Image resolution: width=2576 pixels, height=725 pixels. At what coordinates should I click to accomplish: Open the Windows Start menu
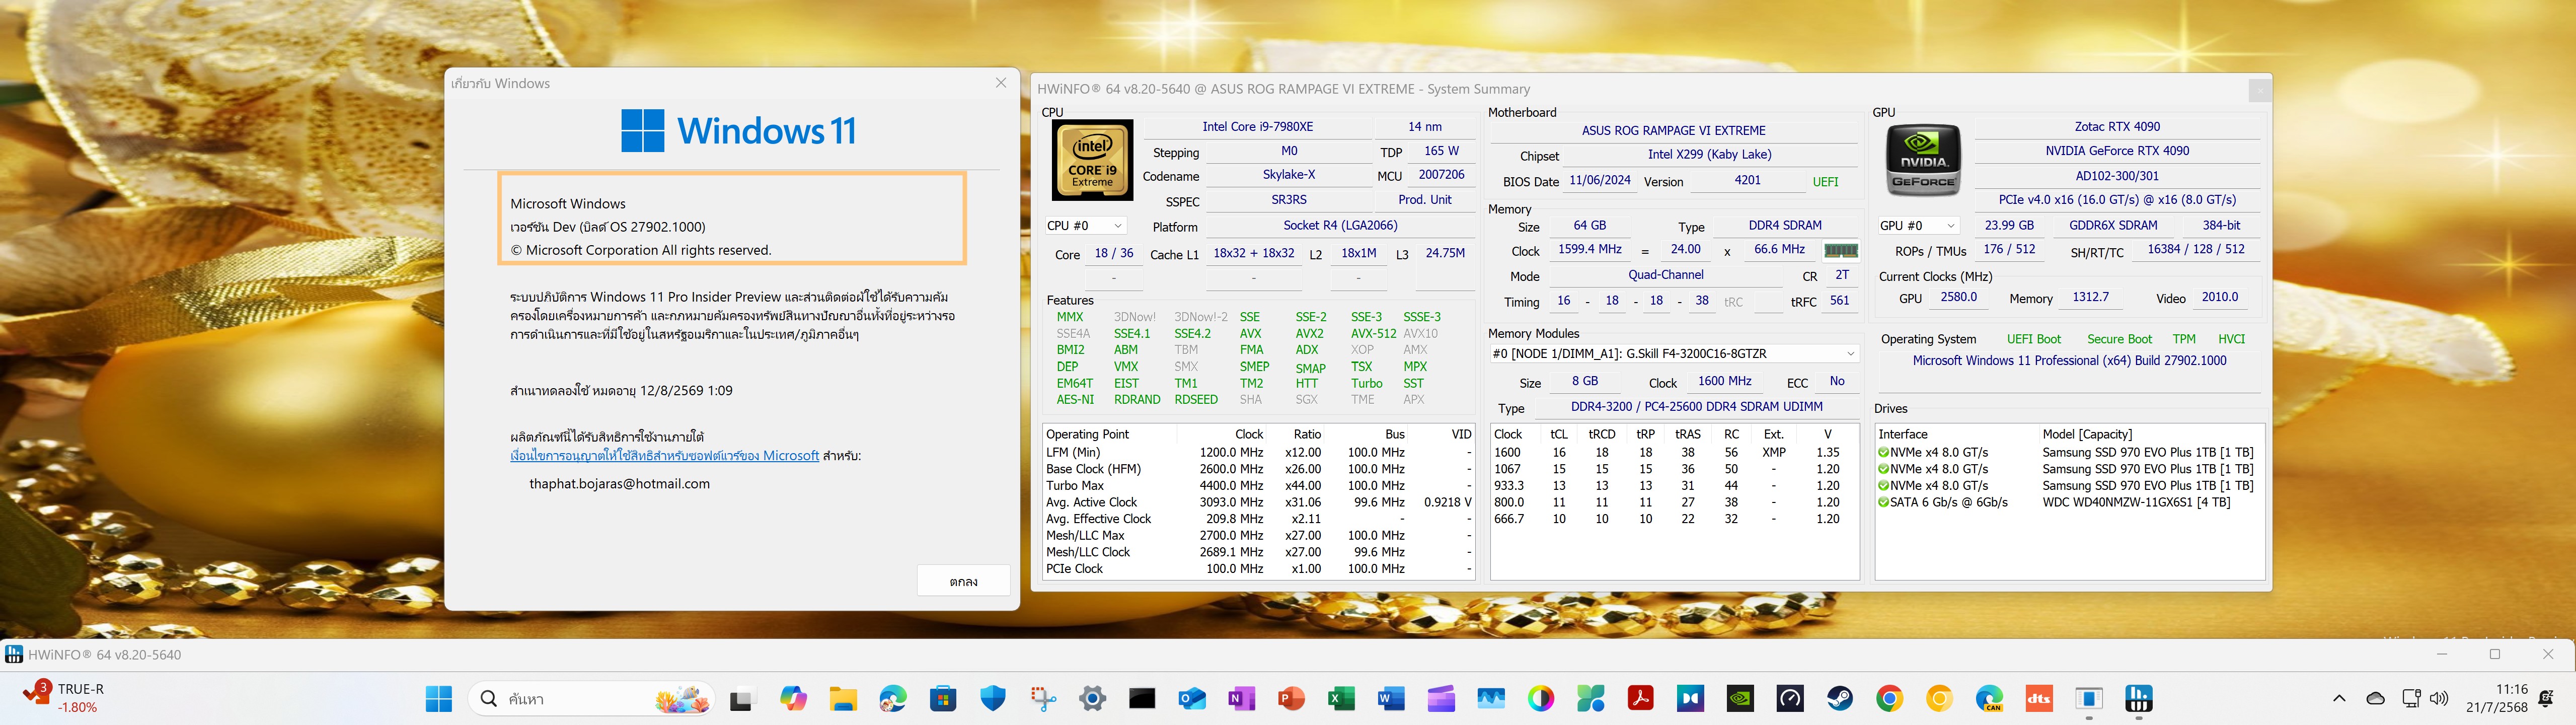point(439,698)
